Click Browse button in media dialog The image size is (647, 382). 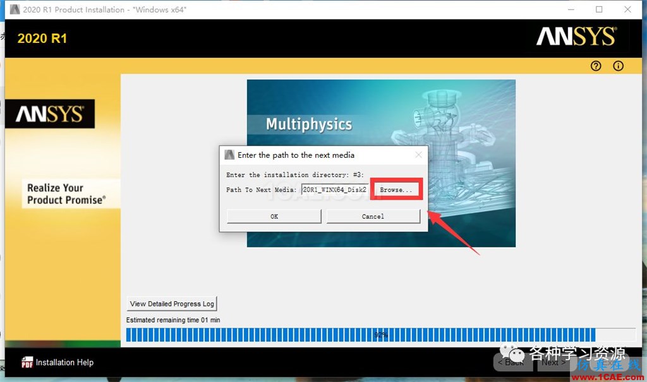396,189
